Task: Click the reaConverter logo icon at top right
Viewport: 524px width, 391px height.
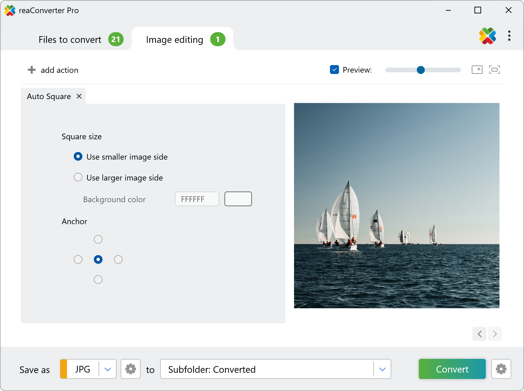Action: 487,36
